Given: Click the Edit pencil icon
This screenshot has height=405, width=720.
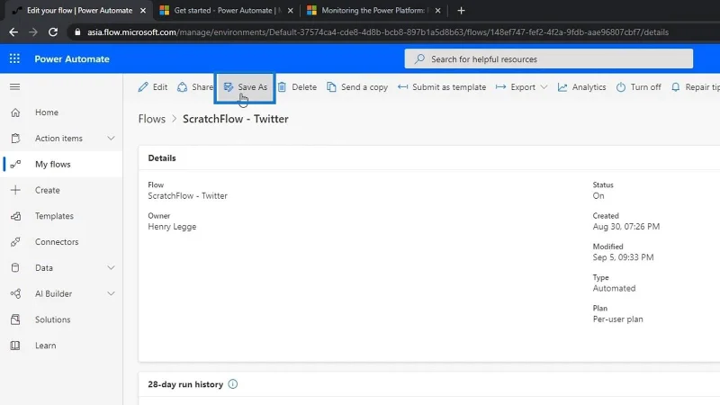Looking at the screenshot, I should click(x=143, y=86).
